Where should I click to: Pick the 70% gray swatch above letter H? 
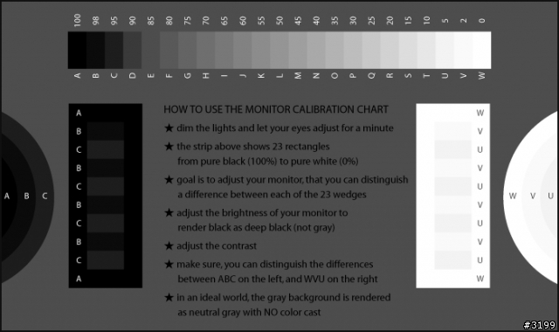tap(206, 51)
